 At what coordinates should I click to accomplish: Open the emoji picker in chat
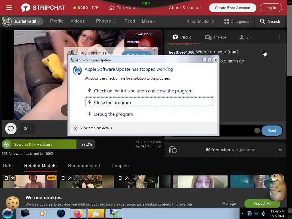tap(257, 131)
